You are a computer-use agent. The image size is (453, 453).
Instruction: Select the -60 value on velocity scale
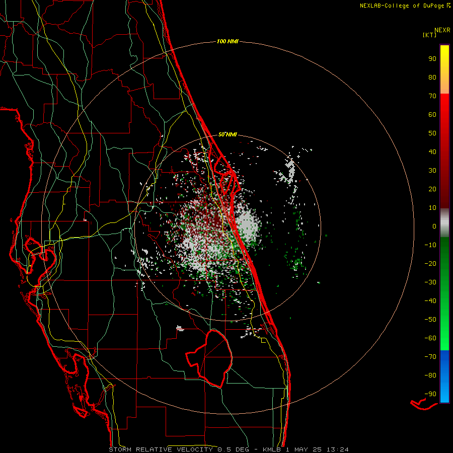click(x=430, y=338)
